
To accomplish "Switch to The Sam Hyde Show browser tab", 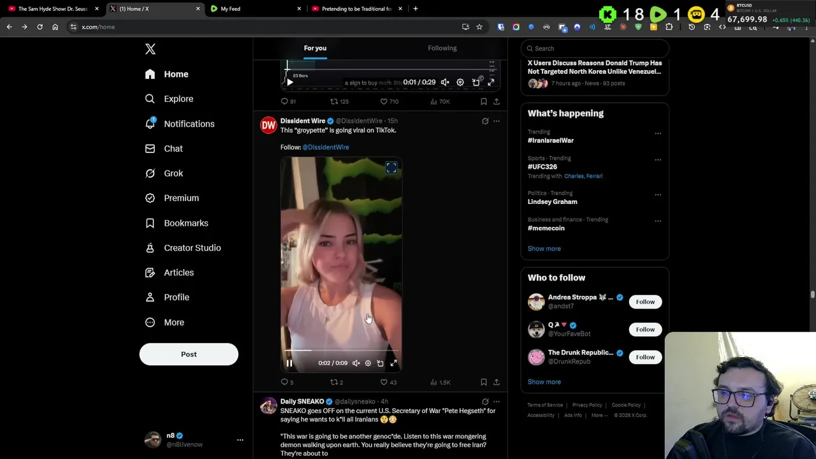I will tap(54, 9).
